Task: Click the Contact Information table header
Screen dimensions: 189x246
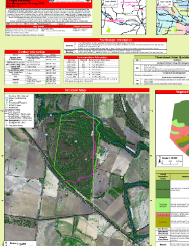Action: 32,52
